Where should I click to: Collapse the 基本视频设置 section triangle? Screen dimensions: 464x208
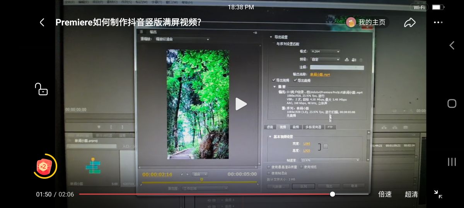pos(270,137)
